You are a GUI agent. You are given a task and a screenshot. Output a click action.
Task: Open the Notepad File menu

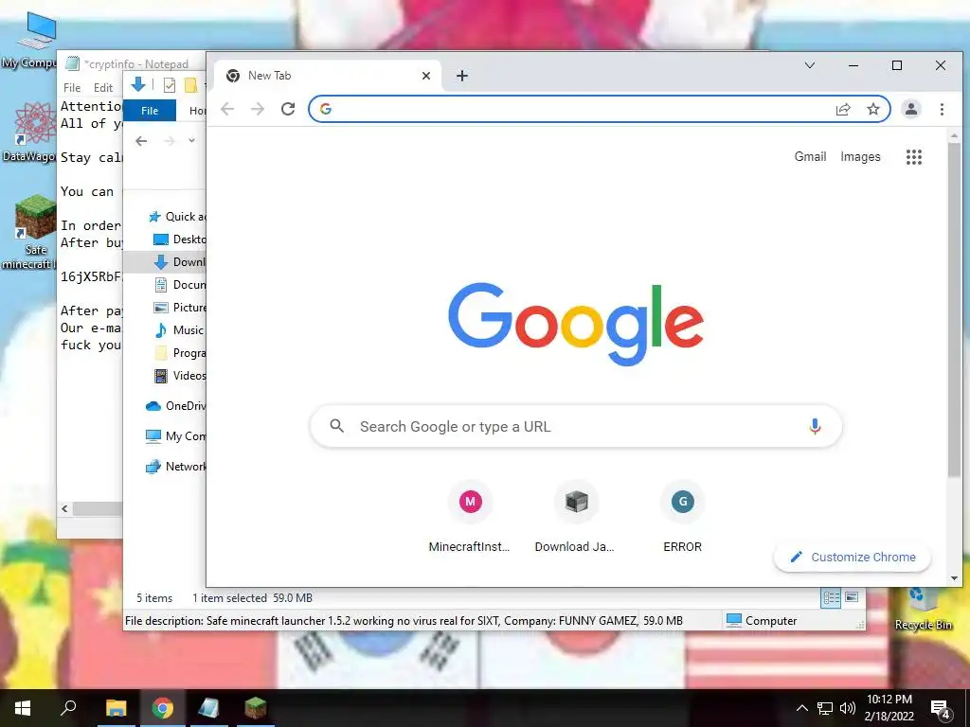coord(72,88)
